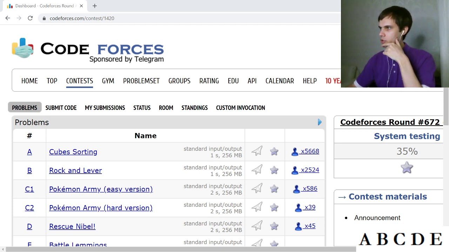This screenshot has height=252, width=449.
Task: Submit problem A via paper plane icon
Action: pyautogui.click(x=257, y=151)
